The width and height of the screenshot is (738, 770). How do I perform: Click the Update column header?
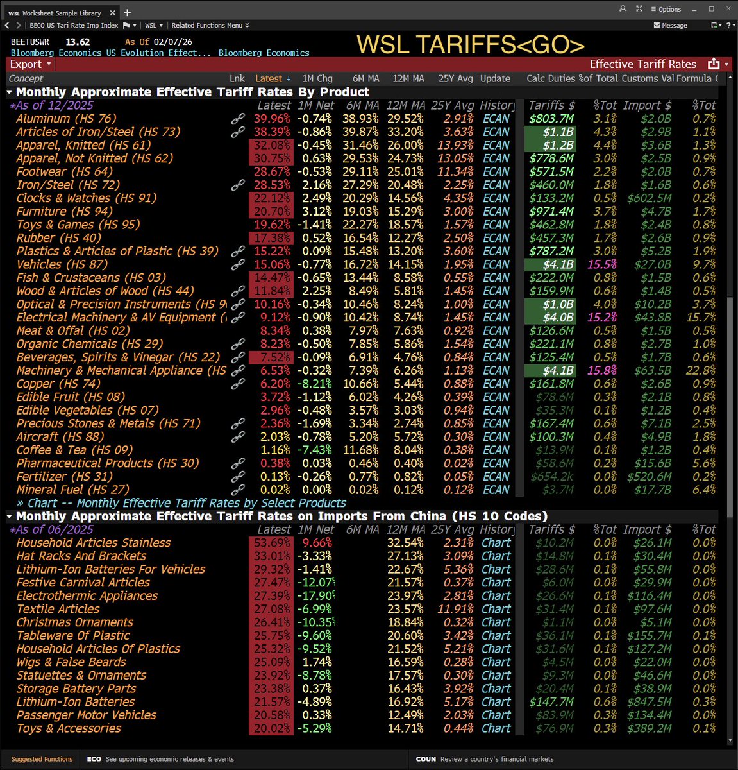(496, 78)
